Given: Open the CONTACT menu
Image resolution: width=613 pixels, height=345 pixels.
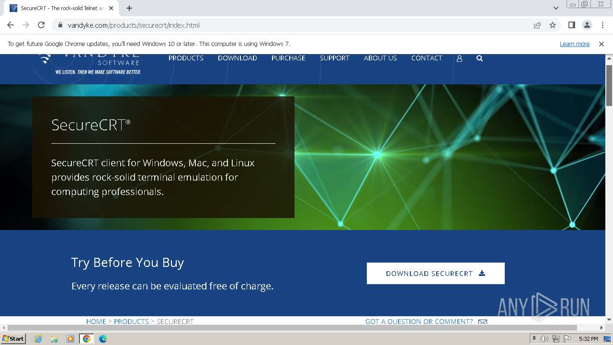Looking at the screenshot, I should coord(427,58).
